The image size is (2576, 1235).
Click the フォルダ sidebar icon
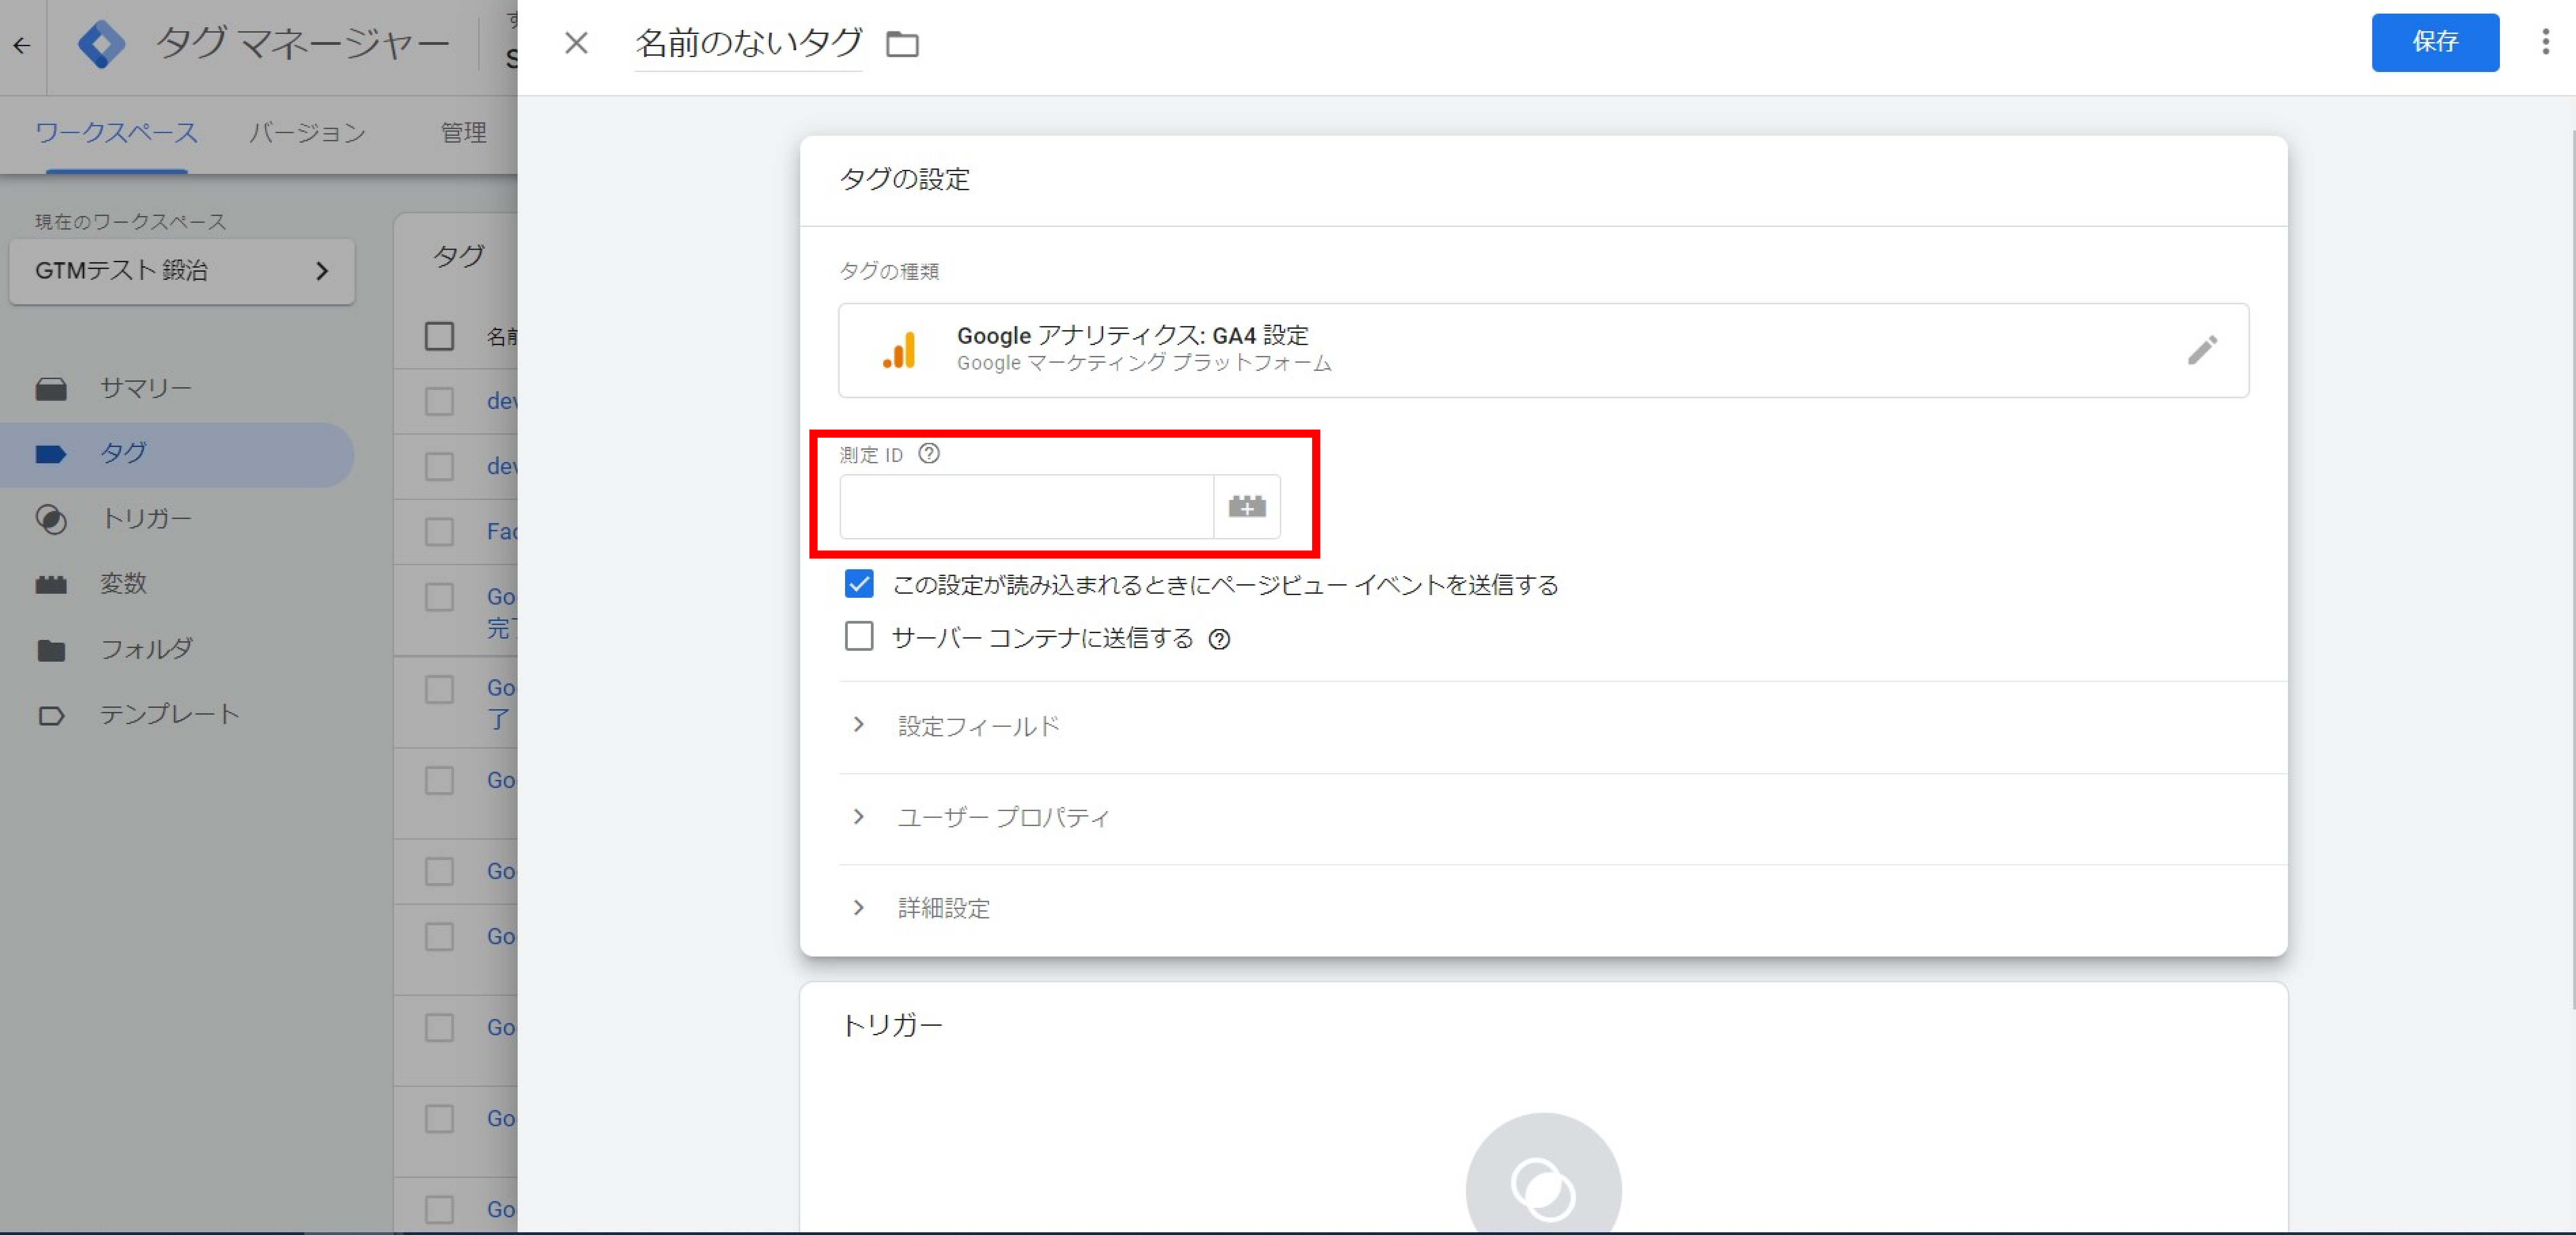(51, 651)
